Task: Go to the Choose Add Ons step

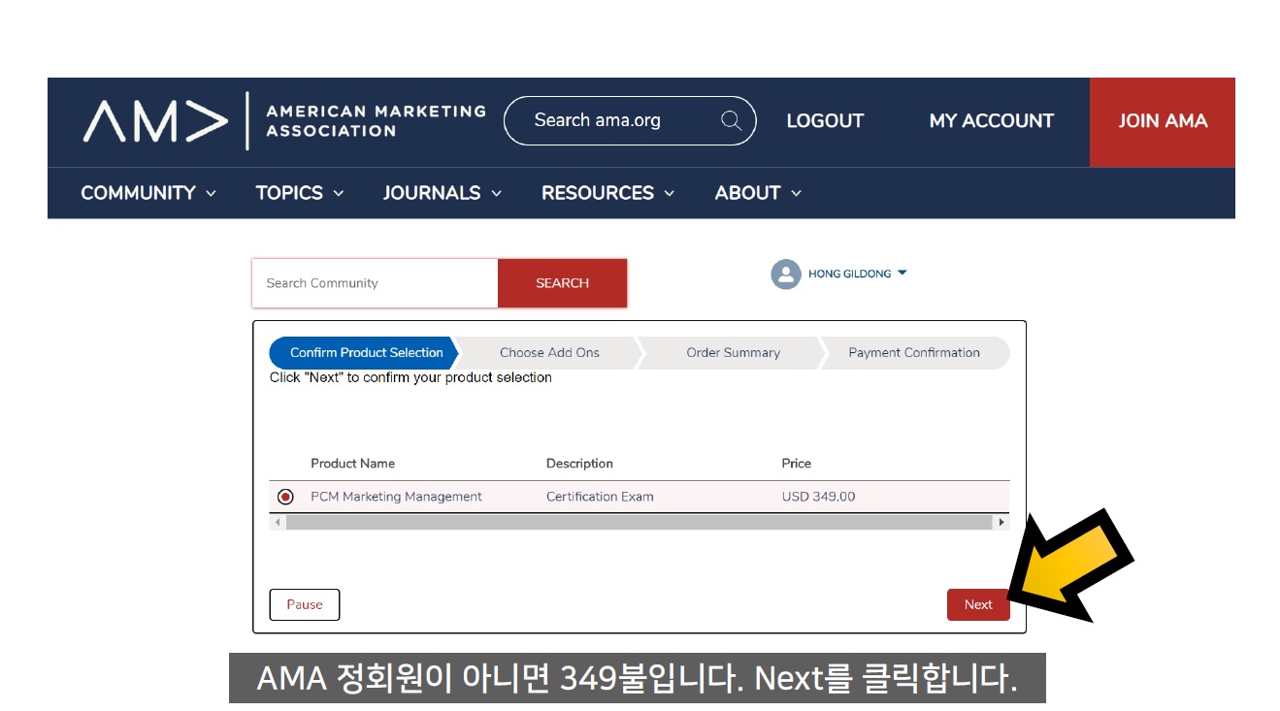Action: coord(549,353)
